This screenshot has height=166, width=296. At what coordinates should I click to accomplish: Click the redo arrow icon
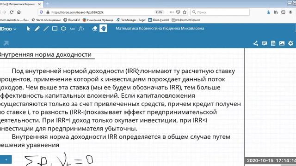point(6,43)
